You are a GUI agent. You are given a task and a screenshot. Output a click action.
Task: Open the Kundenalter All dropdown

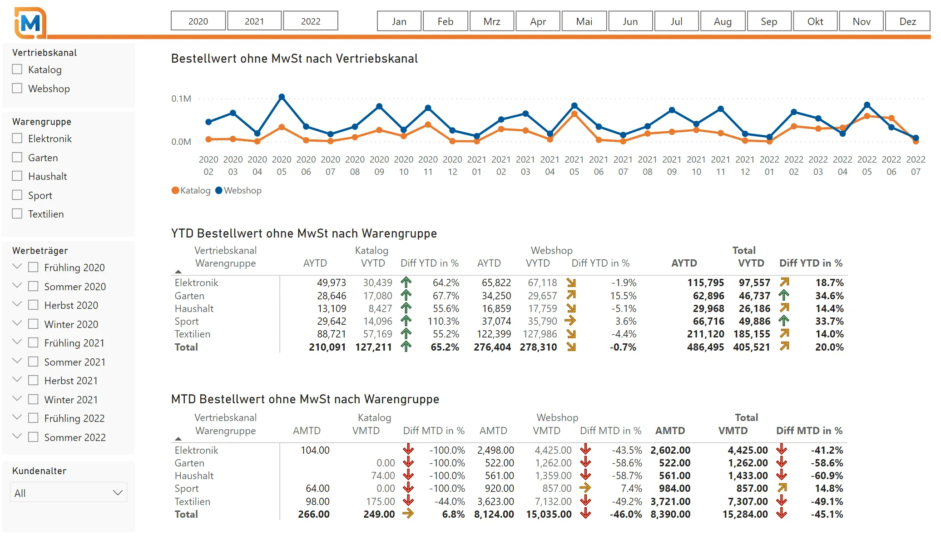pos(69,493)
